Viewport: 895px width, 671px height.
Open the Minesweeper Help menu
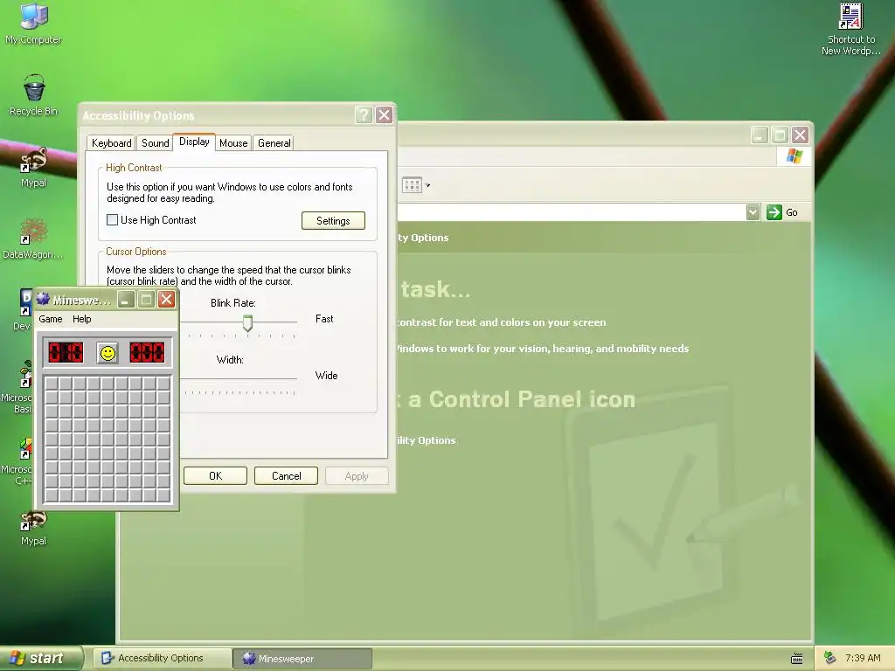(x=81, y=319)
